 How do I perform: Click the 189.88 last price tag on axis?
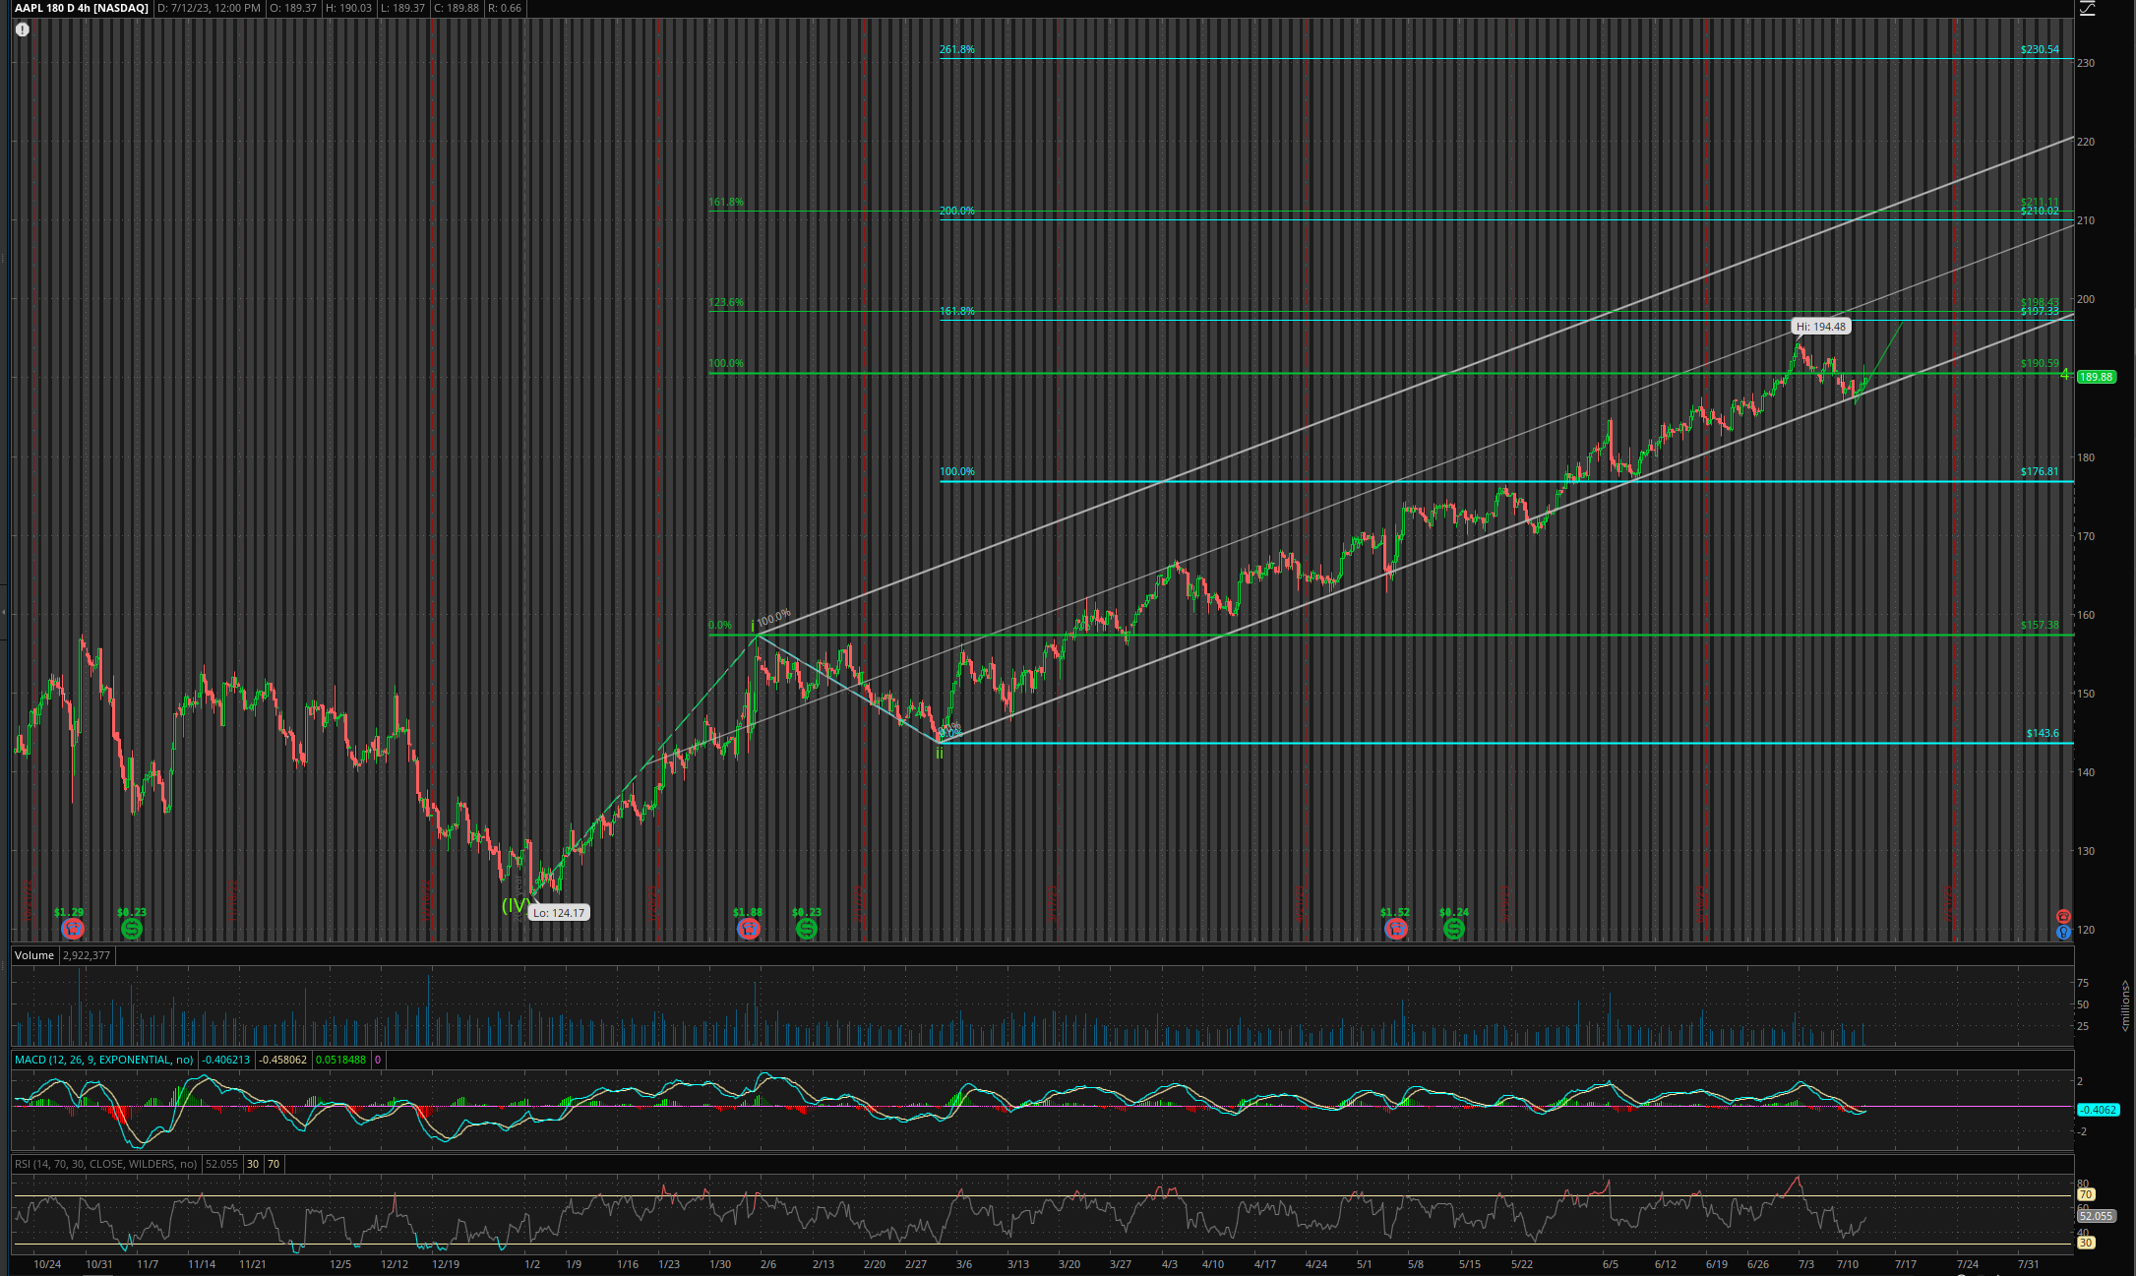click(x=2097, y=377)
